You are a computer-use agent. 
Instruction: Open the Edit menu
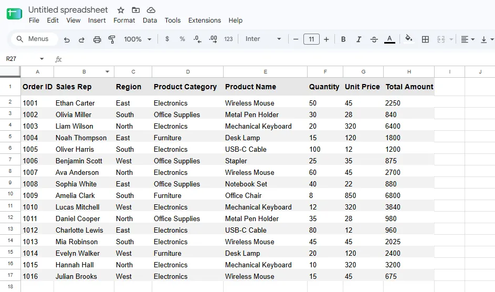click(52, 20)
